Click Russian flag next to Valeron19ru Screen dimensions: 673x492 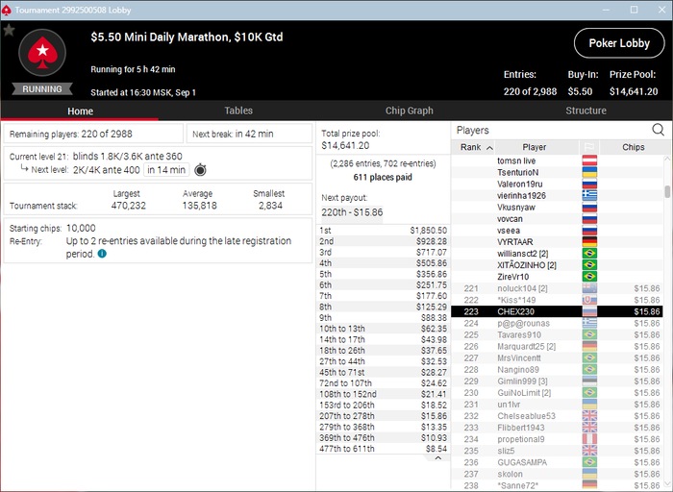(x=589, y=184)
